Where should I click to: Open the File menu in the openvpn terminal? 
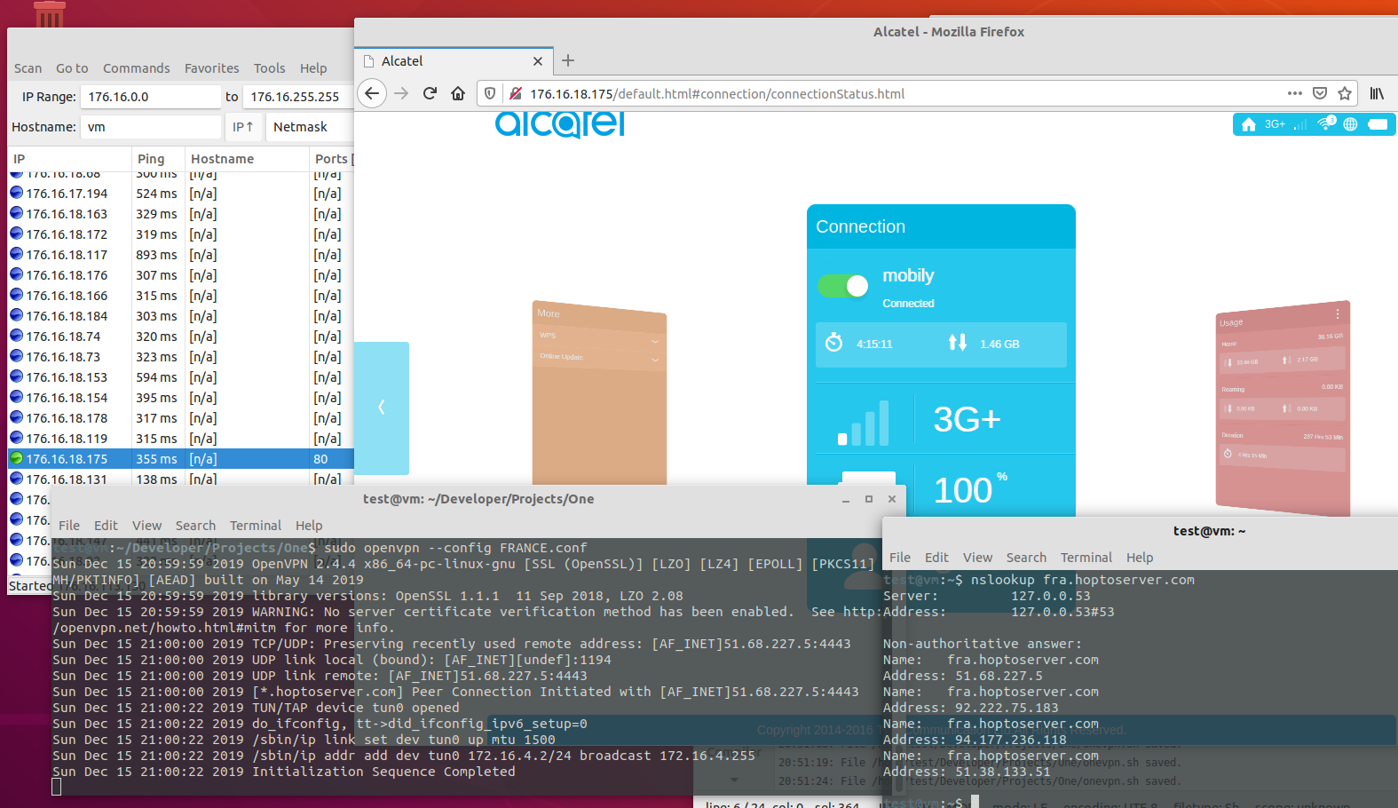[69, 526]
